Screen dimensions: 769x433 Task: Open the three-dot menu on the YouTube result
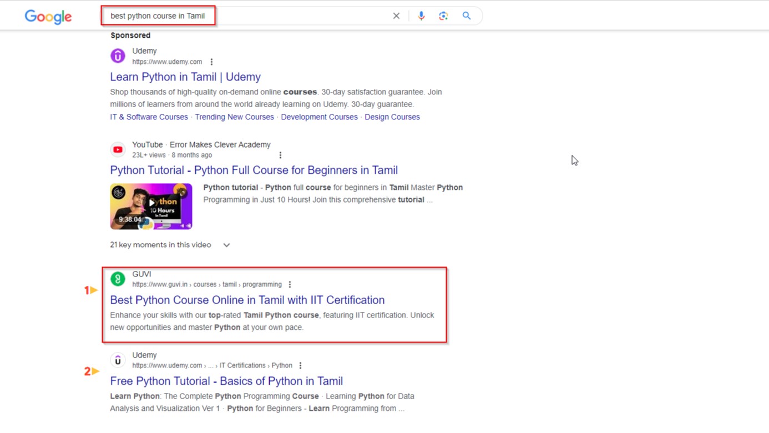(x=280, y=155)
